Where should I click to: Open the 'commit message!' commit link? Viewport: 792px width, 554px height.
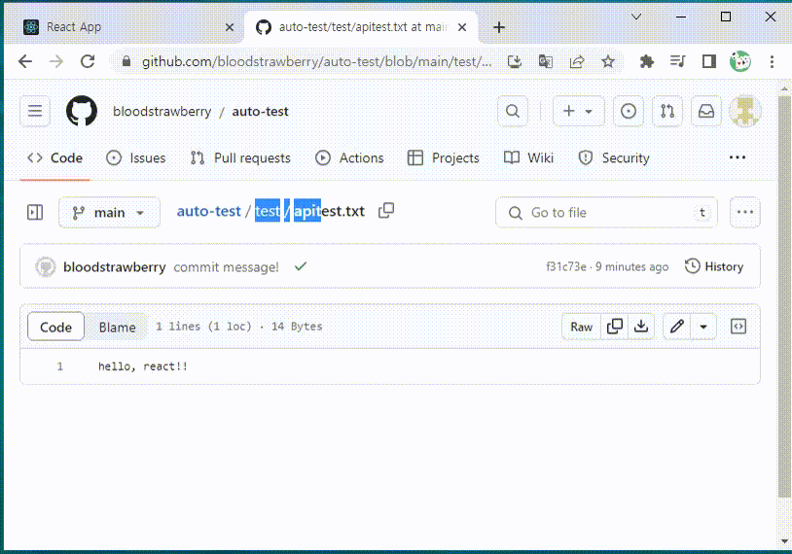pos(226,267)
